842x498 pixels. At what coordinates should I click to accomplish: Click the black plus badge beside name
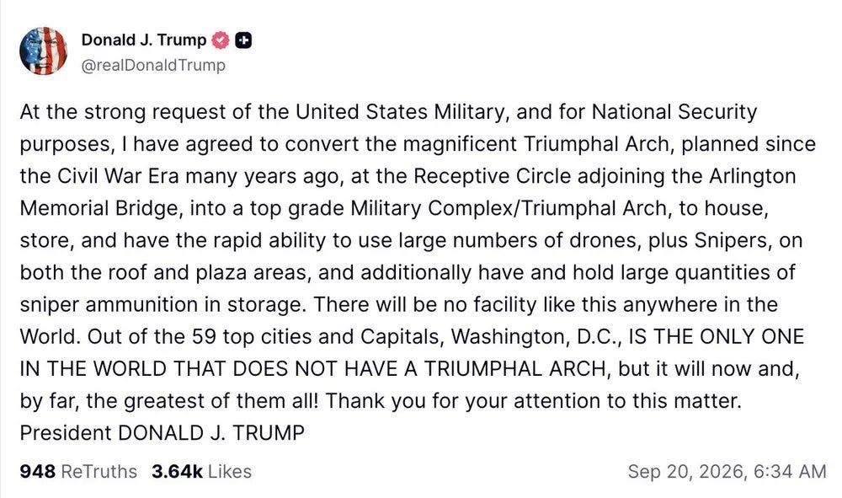[243, 40]
